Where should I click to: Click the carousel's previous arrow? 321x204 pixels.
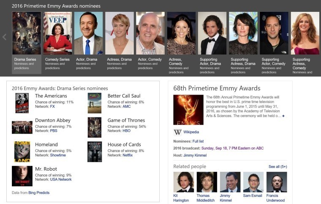pyautogui.click(x=4, y=37)
